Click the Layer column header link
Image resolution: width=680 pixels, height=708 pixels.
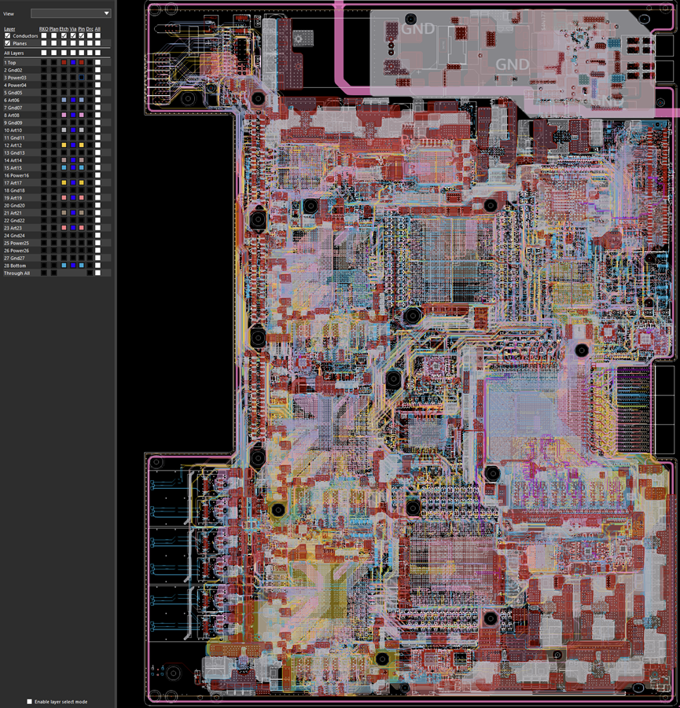pyautogui.click(x=9, y=28)
